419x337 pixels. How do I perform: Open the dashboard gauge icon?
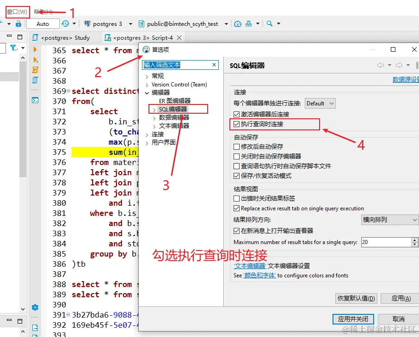tap(238, 24)
